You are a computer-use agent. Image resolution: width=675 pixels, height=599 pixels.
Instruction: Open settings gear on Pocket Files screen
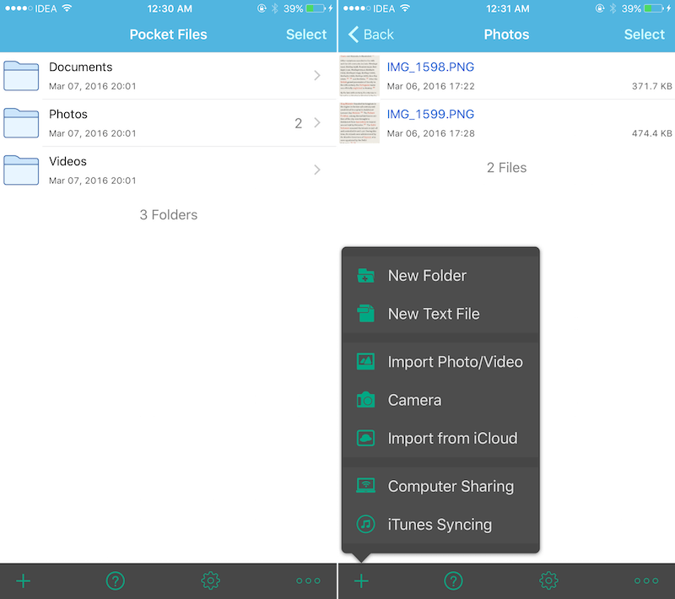click(210, 580)
